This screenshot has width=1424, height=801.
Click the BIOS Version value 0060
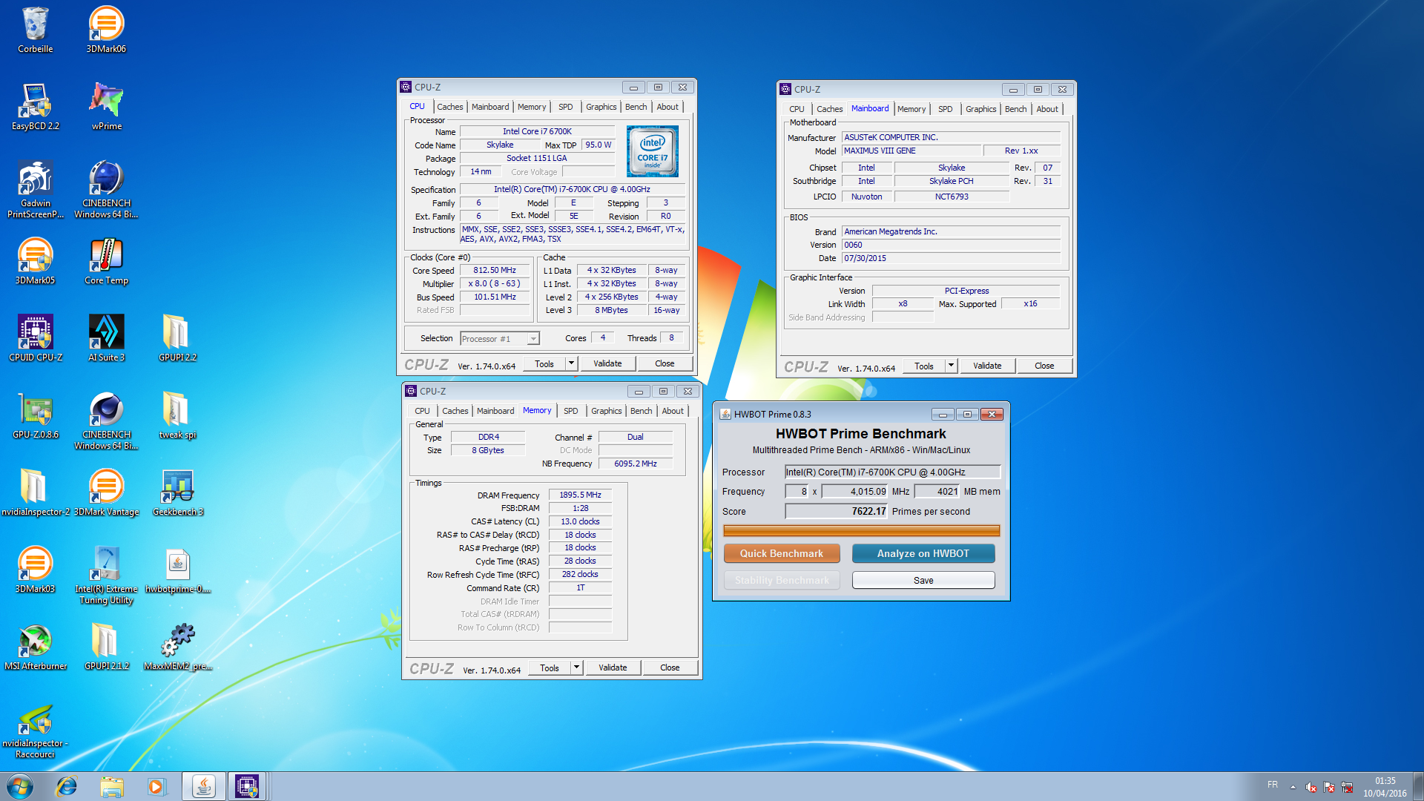coord(951,245)
